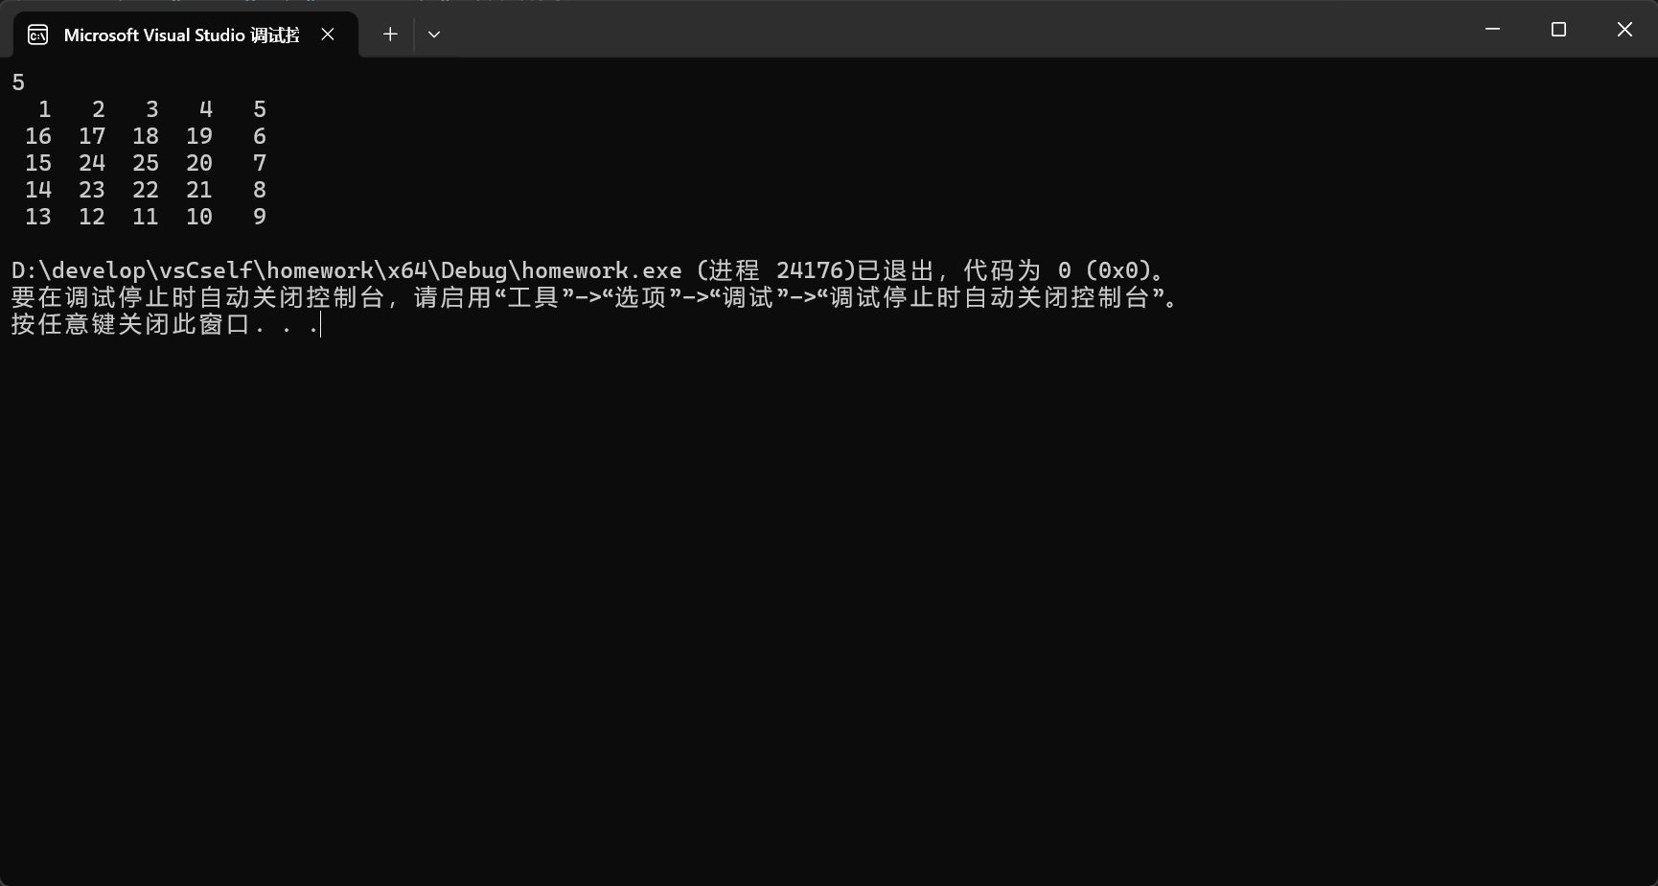
Task: Click the Debug folder name in the path
Action: pos(476,269)
